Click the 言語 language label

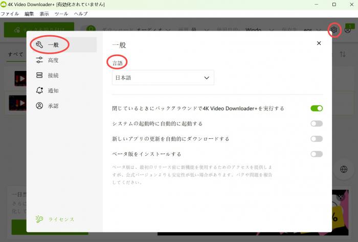(x=118, y=63)
